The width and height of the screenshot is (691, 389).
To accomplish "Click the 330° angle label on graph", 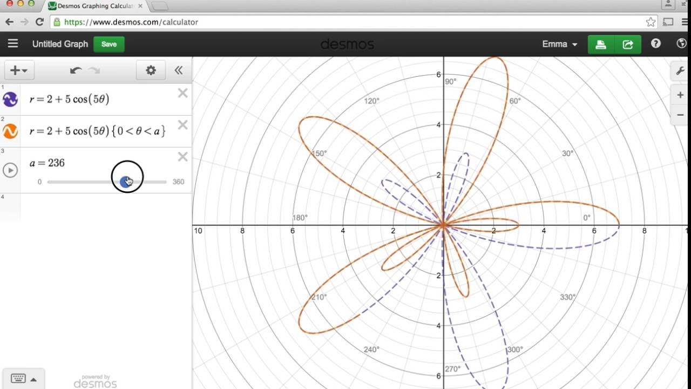I will click(567, 297).
